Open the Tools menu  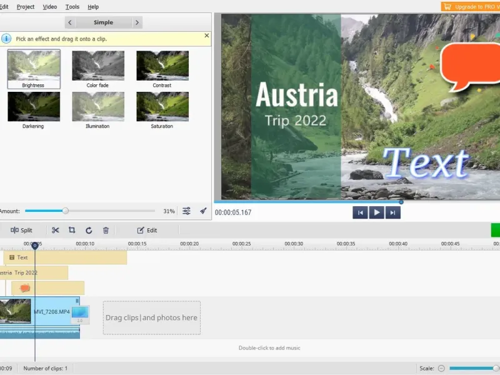point(72,7)
